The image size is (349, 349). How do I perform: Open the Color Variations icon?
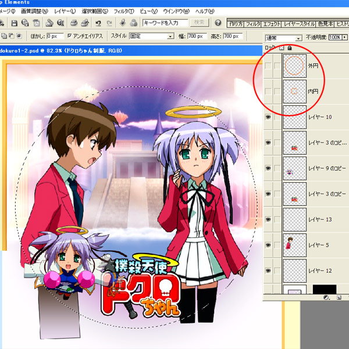[133, 23]
